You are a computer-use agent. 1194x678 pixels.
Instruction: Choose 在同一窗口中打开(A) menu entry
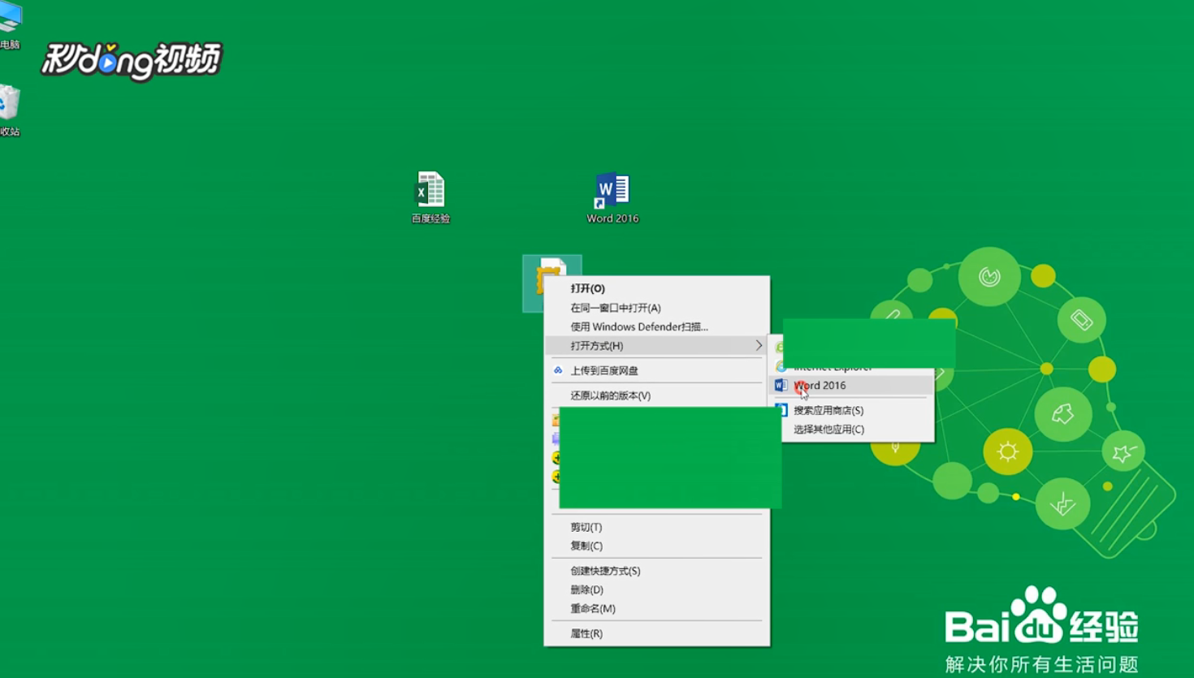656,308
